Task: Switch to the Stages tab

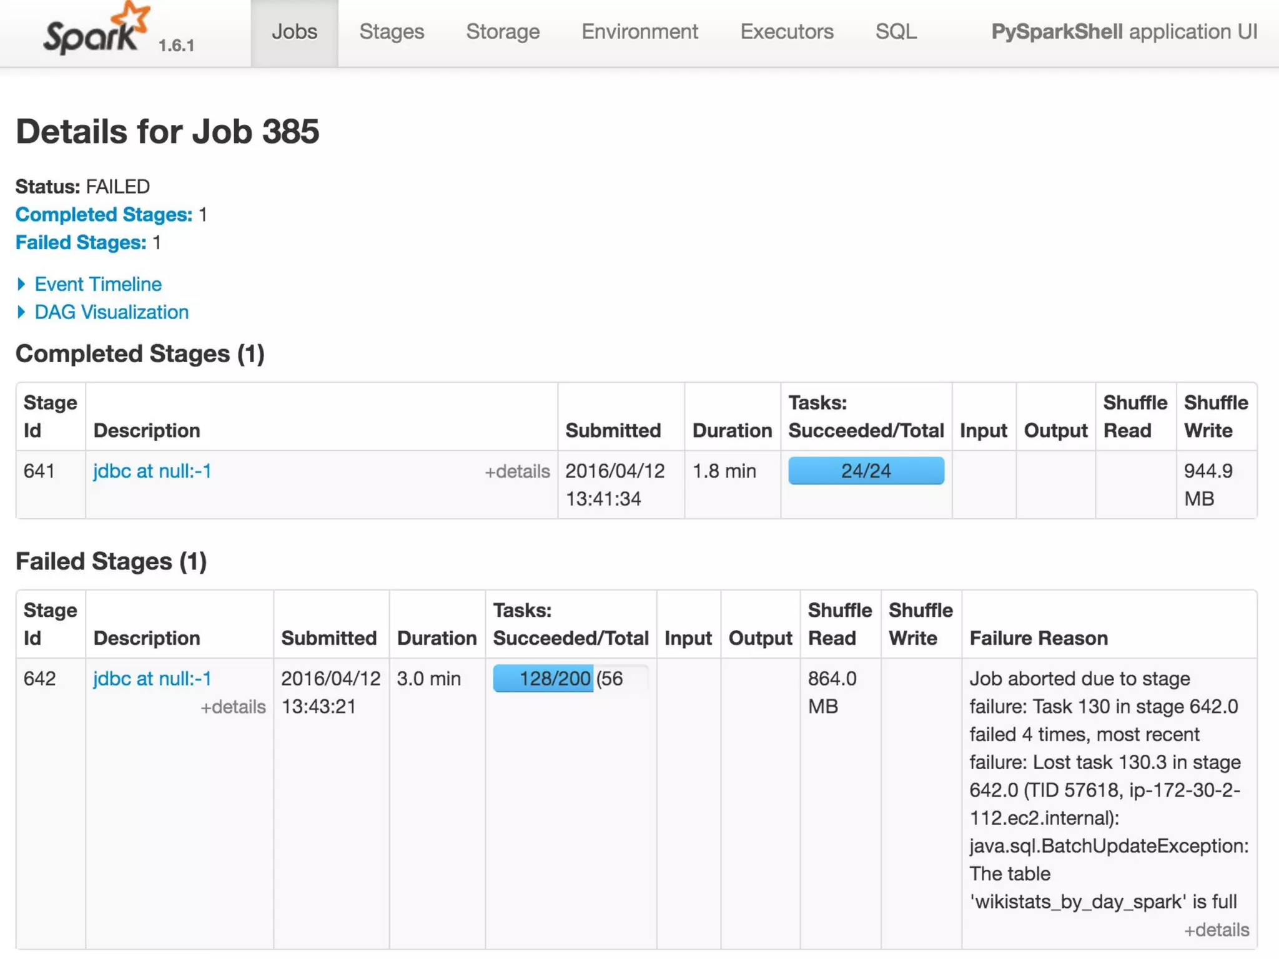Action: click(x=392, y=32)
